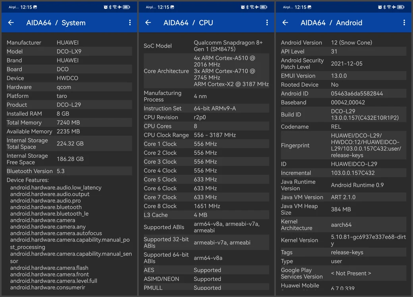
Task: Select Android Security Patch Level row
Action: pyautogui.click(x=344, y=63)
